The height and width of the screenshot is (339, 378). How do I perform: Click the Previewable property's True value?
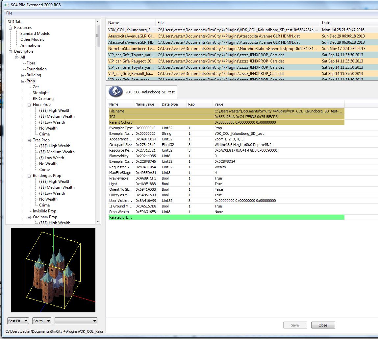218,178
